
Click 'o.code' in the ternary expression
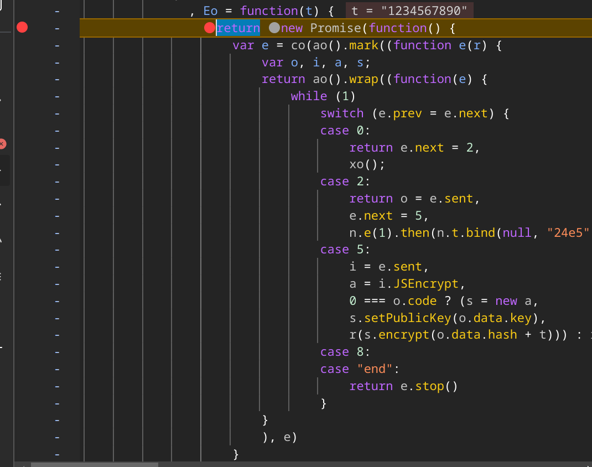point(415,301)
